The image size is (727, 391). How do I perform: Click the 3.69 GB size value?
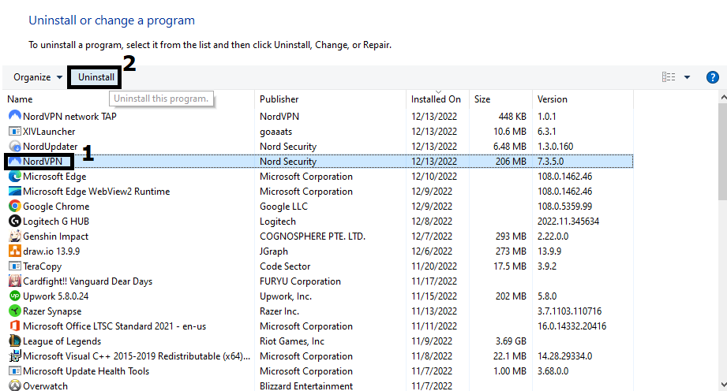pos(511,341)
